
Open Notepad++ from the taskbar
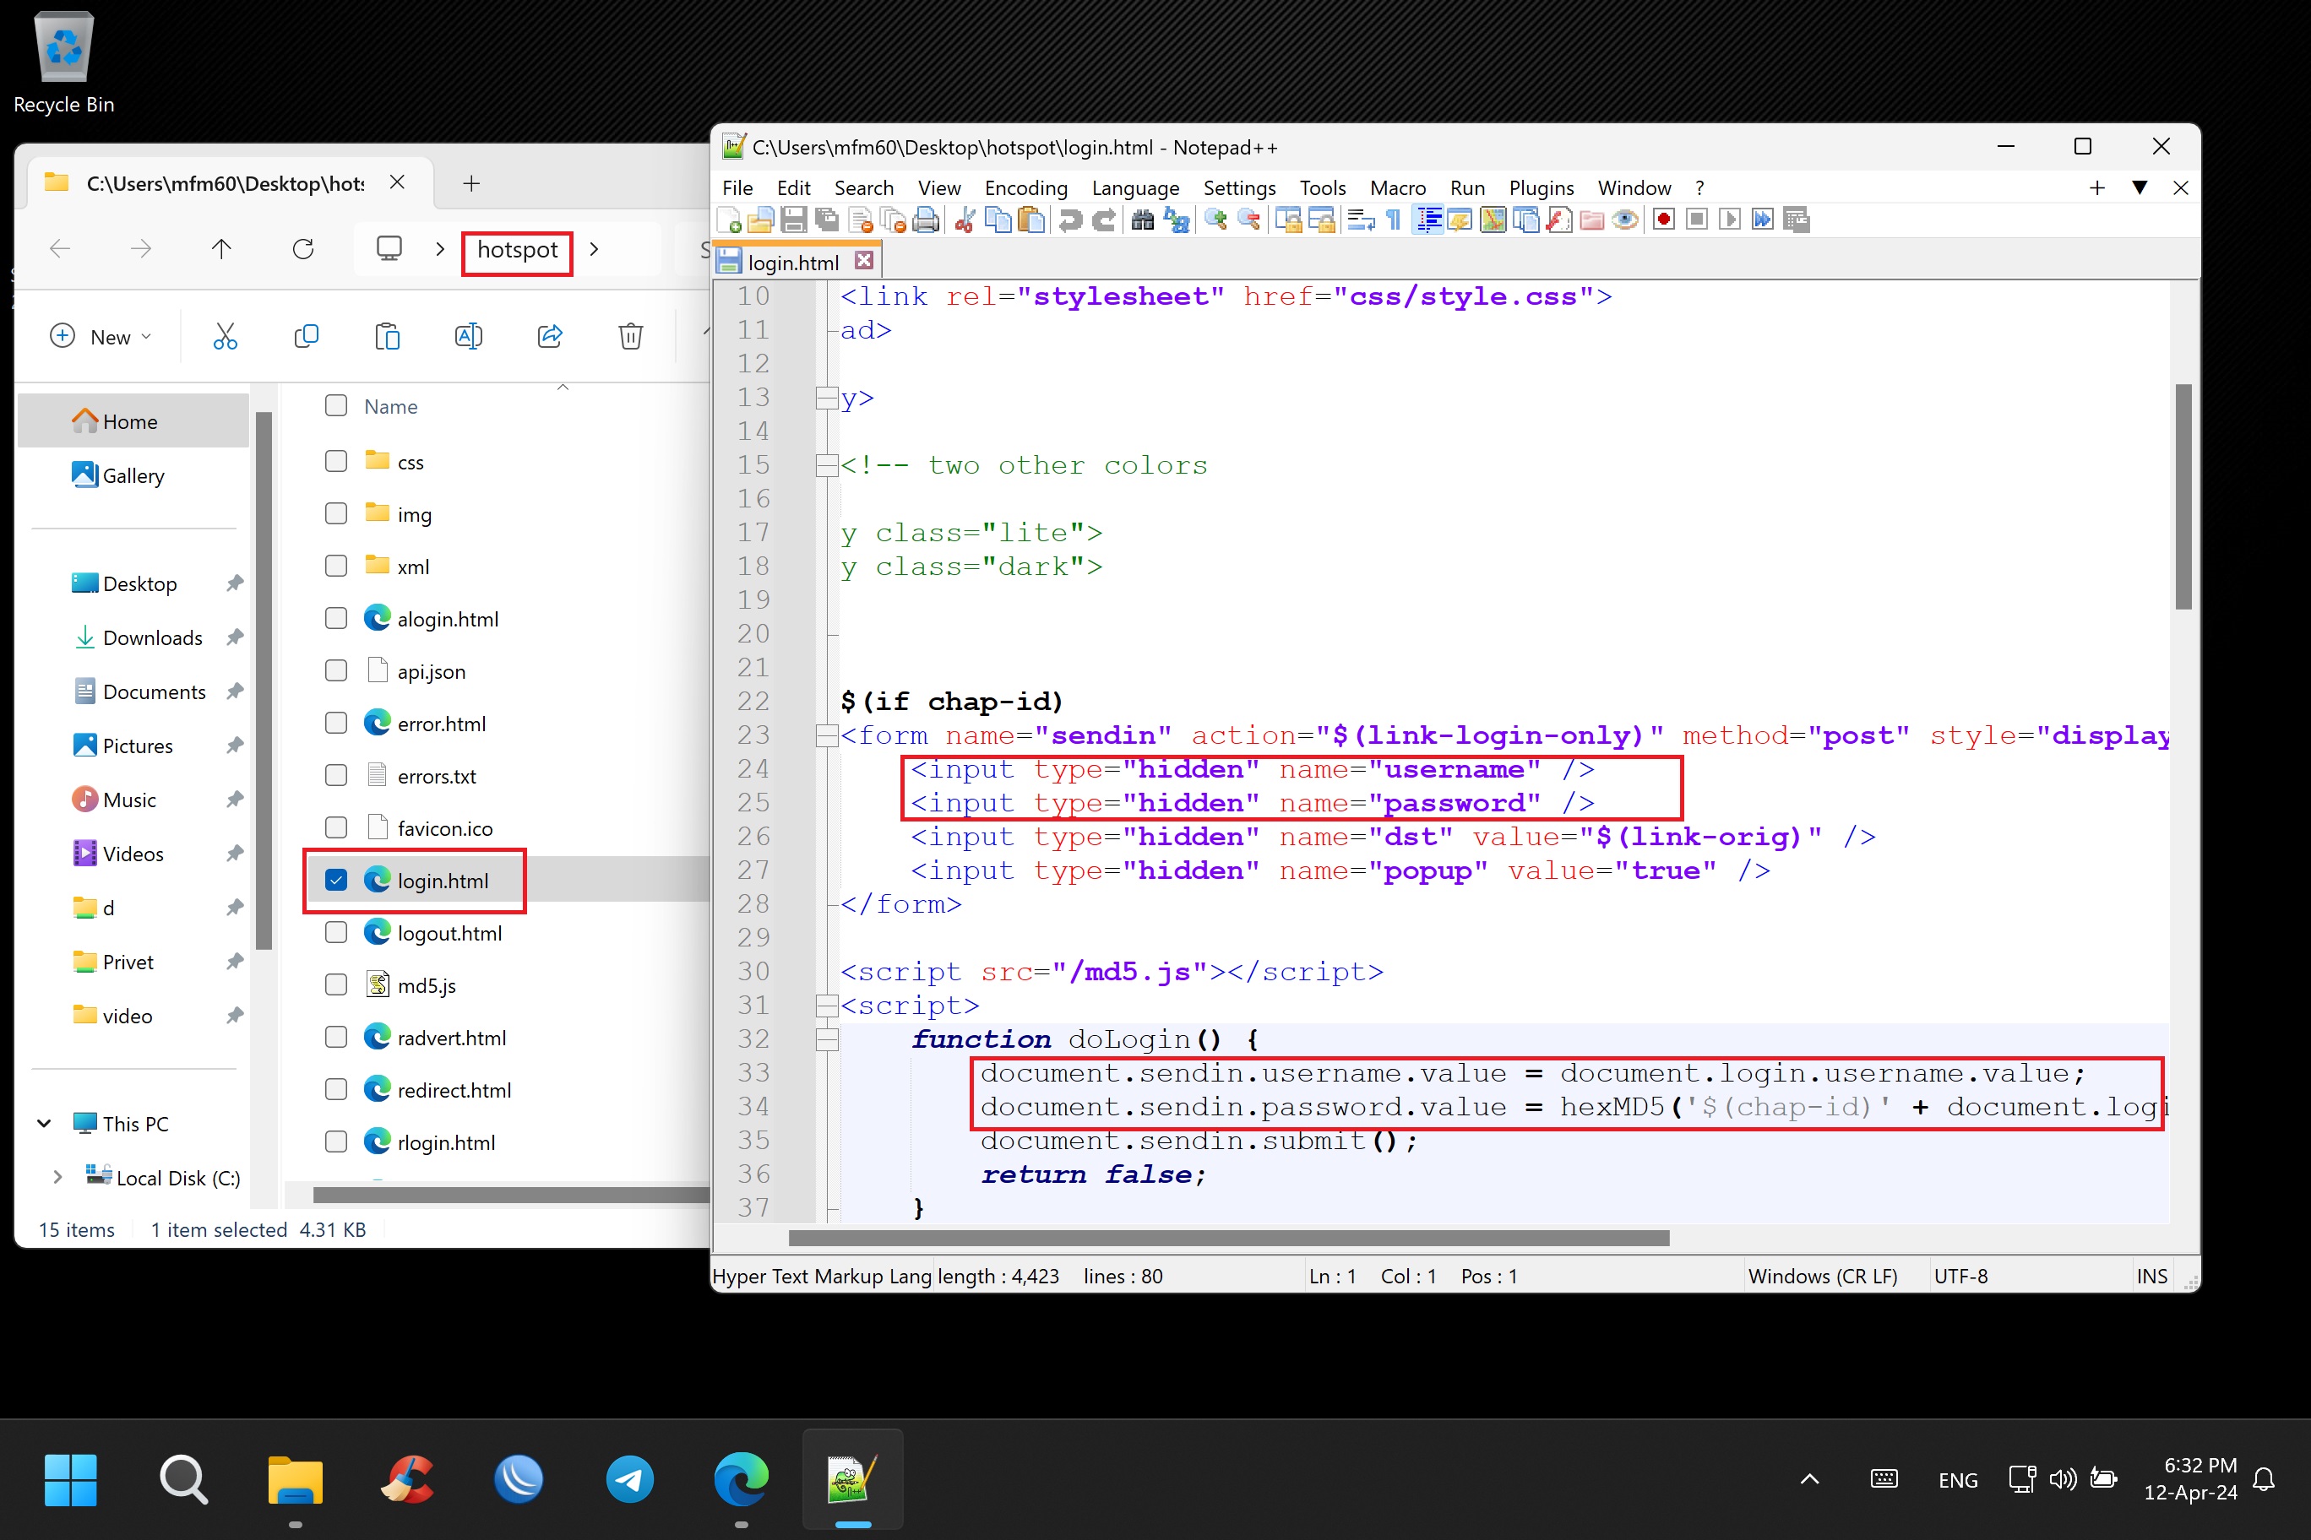(x=852, y=1478)
